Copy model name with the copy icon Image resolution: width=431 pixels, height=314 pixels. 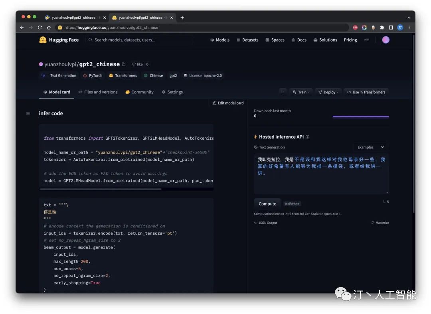tap(124, 64)
